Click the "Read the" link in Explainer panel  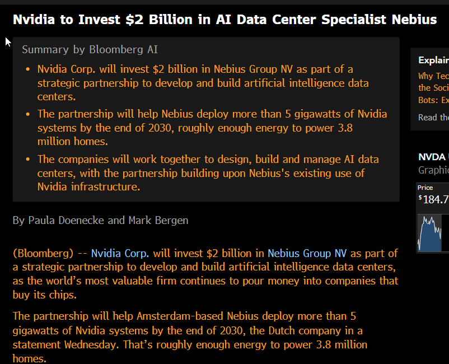click(433, 117)
